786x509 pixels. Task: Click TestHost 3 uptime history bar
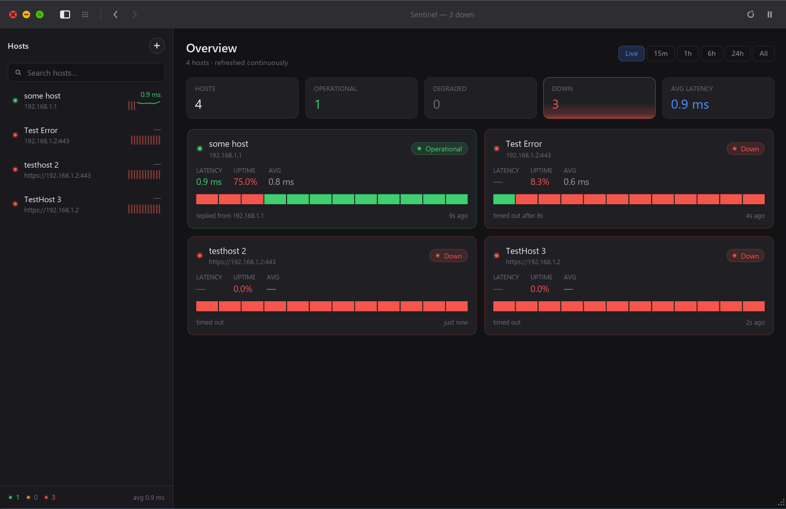629,306
